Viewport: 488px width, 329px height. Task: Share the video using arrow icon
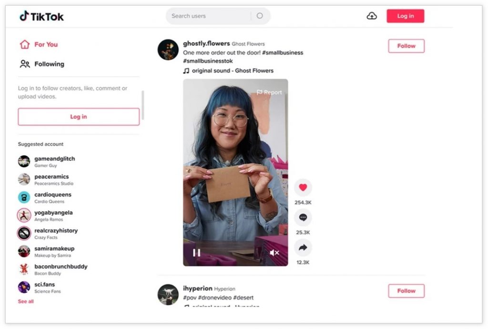tap(303, 248)
